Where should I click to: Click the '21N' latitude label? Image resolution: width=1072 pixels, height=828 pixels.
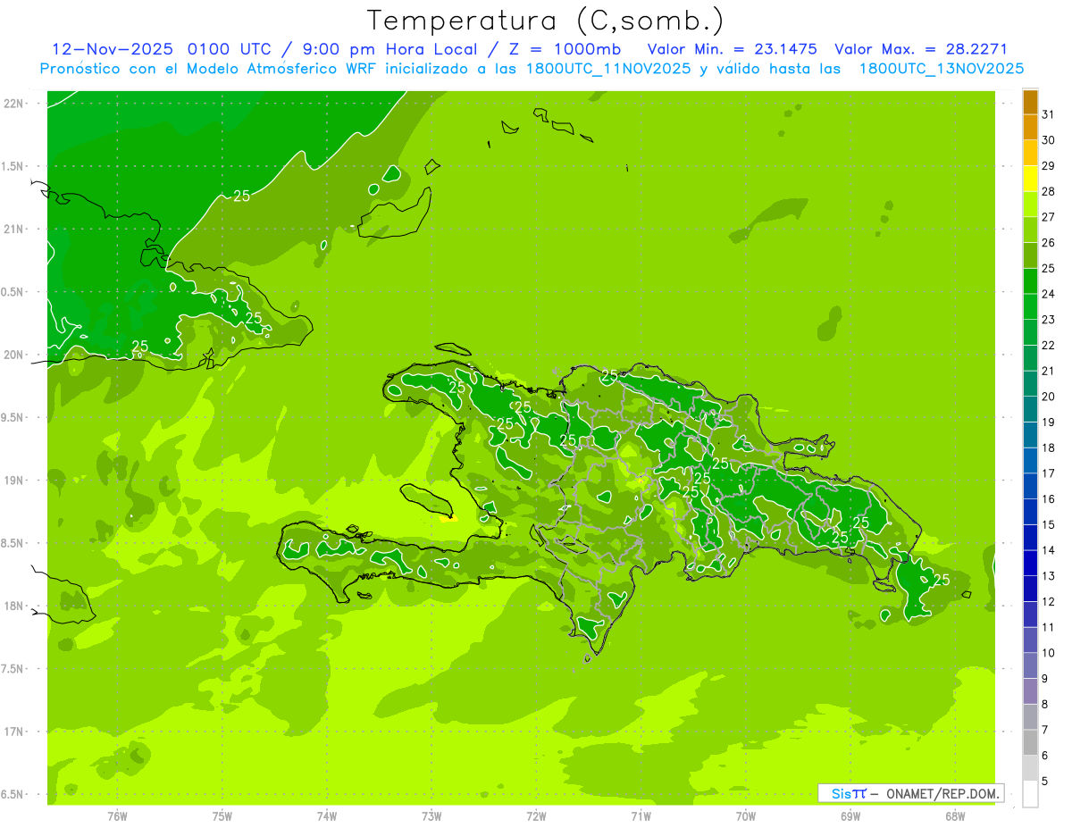tap(14, 230)
